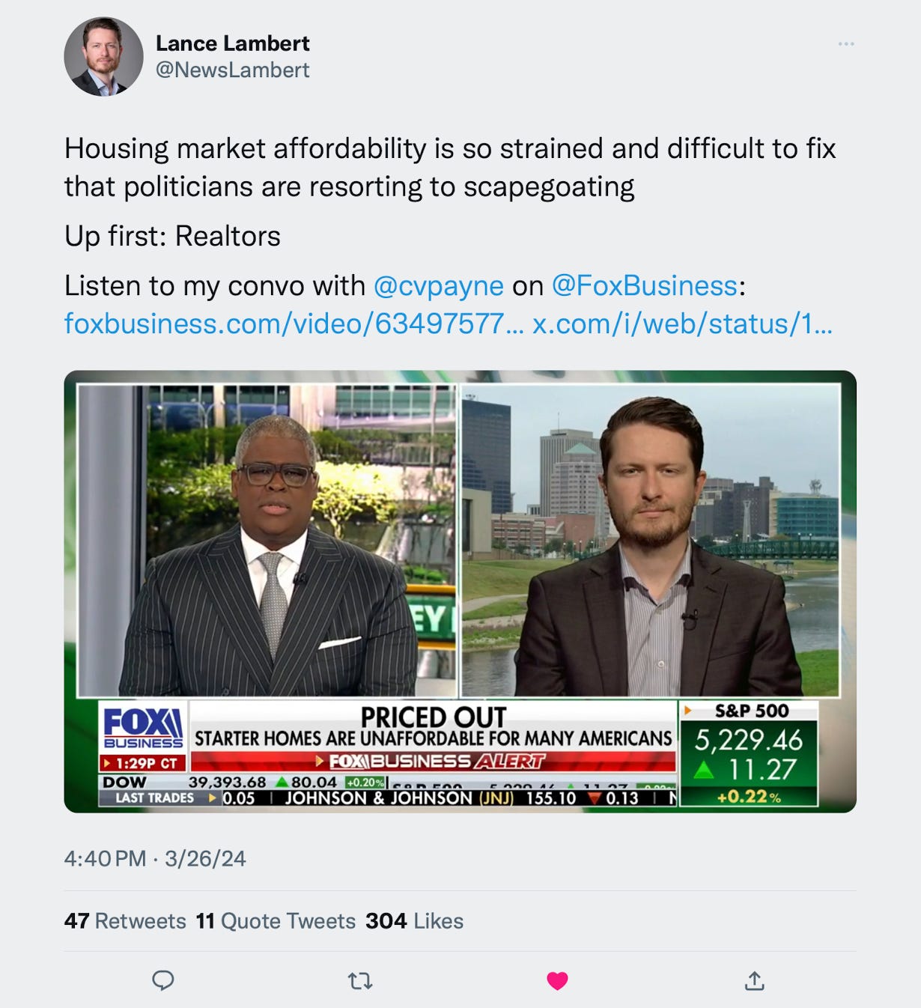Open the foxbusiness.com video link
921x1008 pixels.
point(294,324)
